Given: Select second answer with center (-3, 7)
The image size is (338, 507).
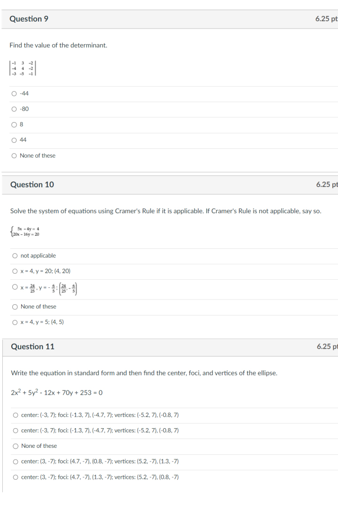Looking at the screenshot, I should coord(15,430).
